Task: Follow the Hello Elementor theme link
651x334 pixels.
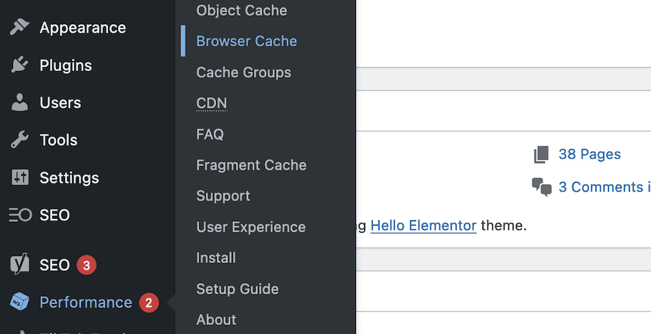Action: (x=423, y=226)
